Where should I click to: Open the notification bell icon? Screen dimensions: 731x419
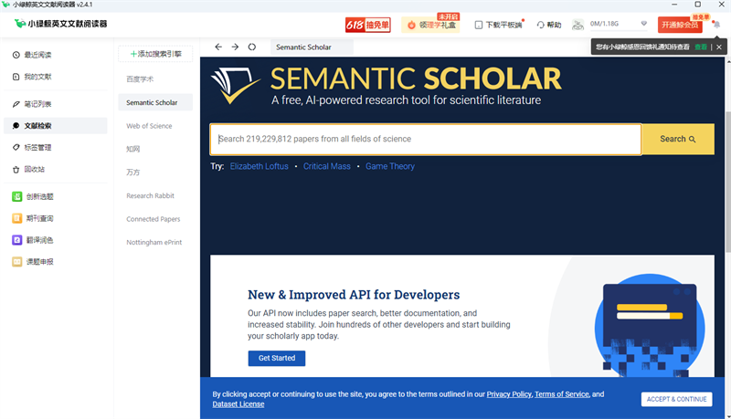(716, 25)
